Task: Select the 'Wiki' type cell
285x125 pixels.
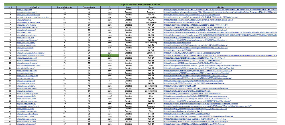Action: pyautogui.click(x=151, y=56)
